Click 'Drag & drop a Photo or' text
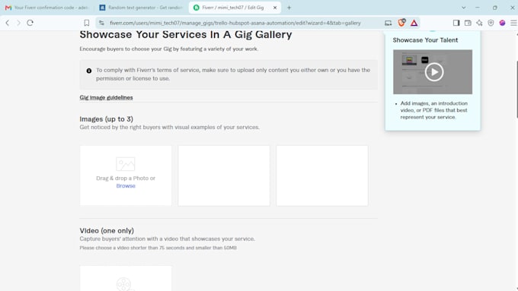The width and height of the screenshot is (518, 291). [x=126, y=179]
